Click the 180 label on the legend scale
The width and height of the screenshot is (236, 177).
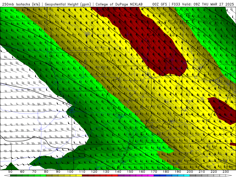coord(166,172)
